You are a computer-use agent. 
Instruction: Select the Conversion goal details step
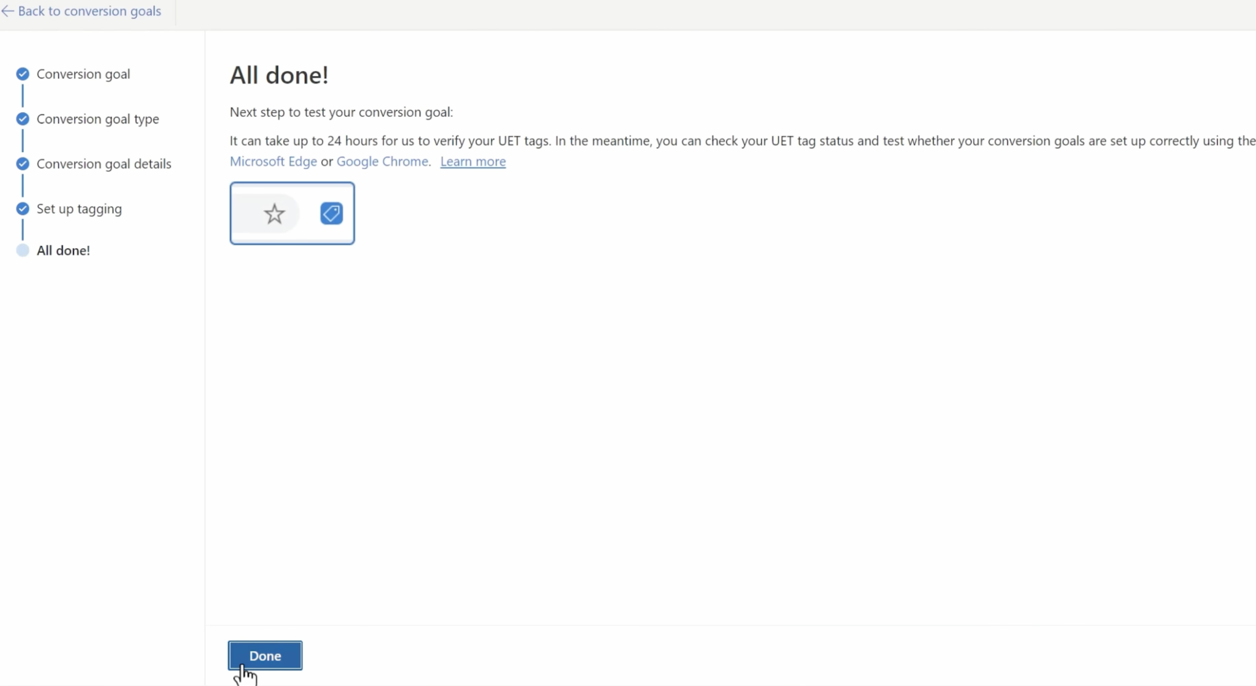pyautogui.click(x=104, y=164)
